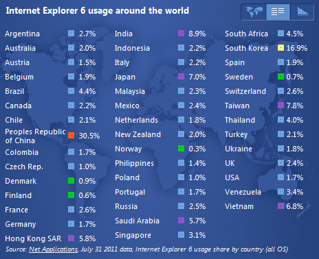The image size is (319, 259).
Task: Select the Indonesia country label
Action: tap(132, 48)
